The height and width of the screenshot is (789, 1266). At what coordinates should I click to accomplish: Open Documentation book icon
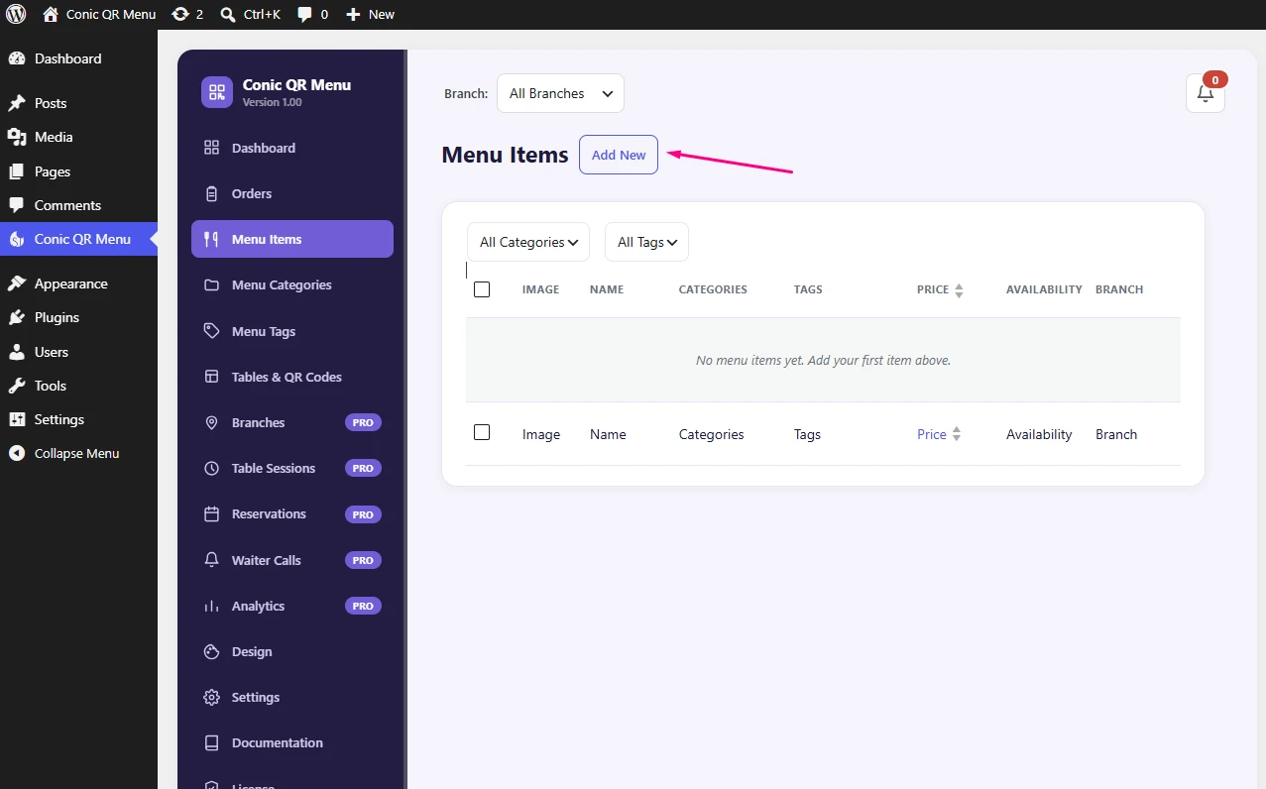(211, 742)
